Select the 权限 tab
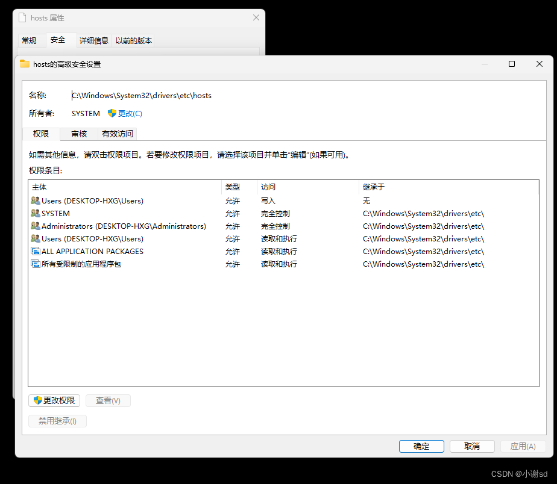557x484 pixels. pos(41,134)
